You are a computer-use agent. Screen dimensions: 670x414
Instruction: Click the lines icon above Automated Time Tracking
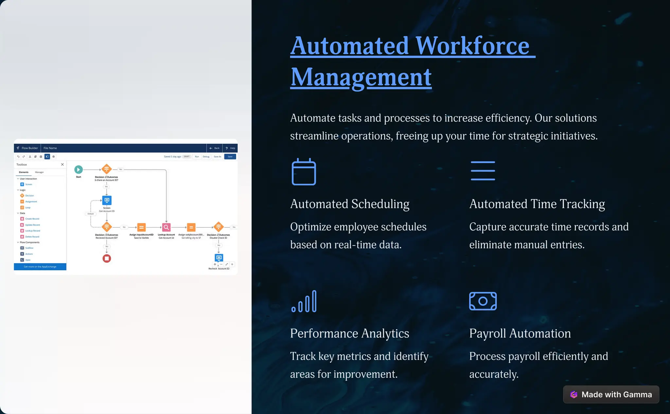(x=483, y=171)
